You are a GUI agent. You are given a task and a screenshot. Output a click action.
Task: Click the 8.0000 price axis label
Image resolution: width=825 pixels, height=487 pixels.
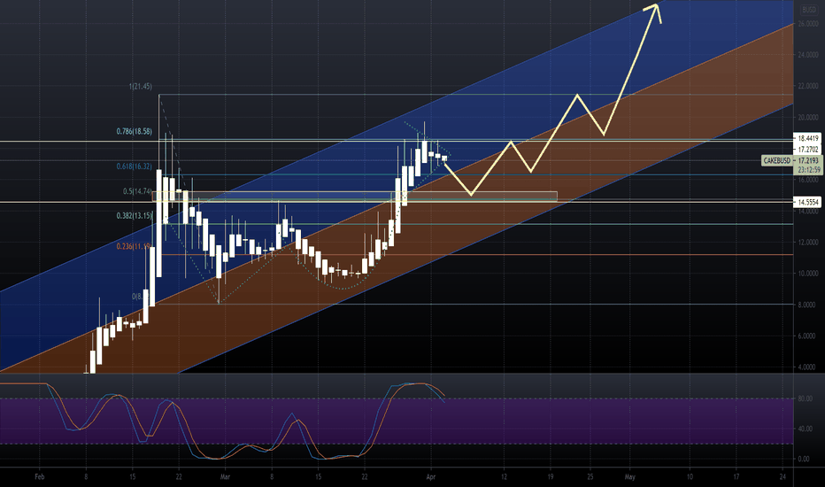tap(808, 305)
